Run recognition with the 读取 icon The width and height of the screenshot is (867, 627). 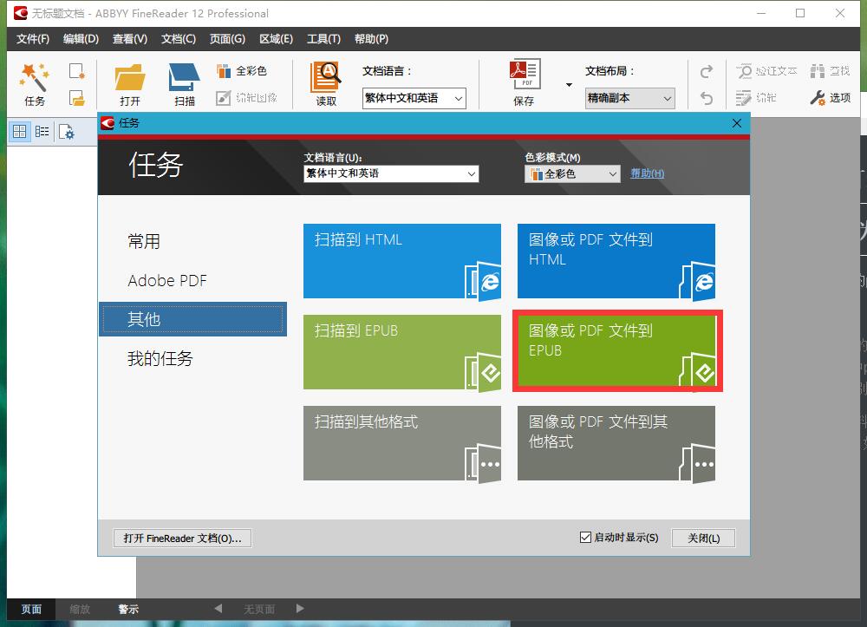[326, 77]
